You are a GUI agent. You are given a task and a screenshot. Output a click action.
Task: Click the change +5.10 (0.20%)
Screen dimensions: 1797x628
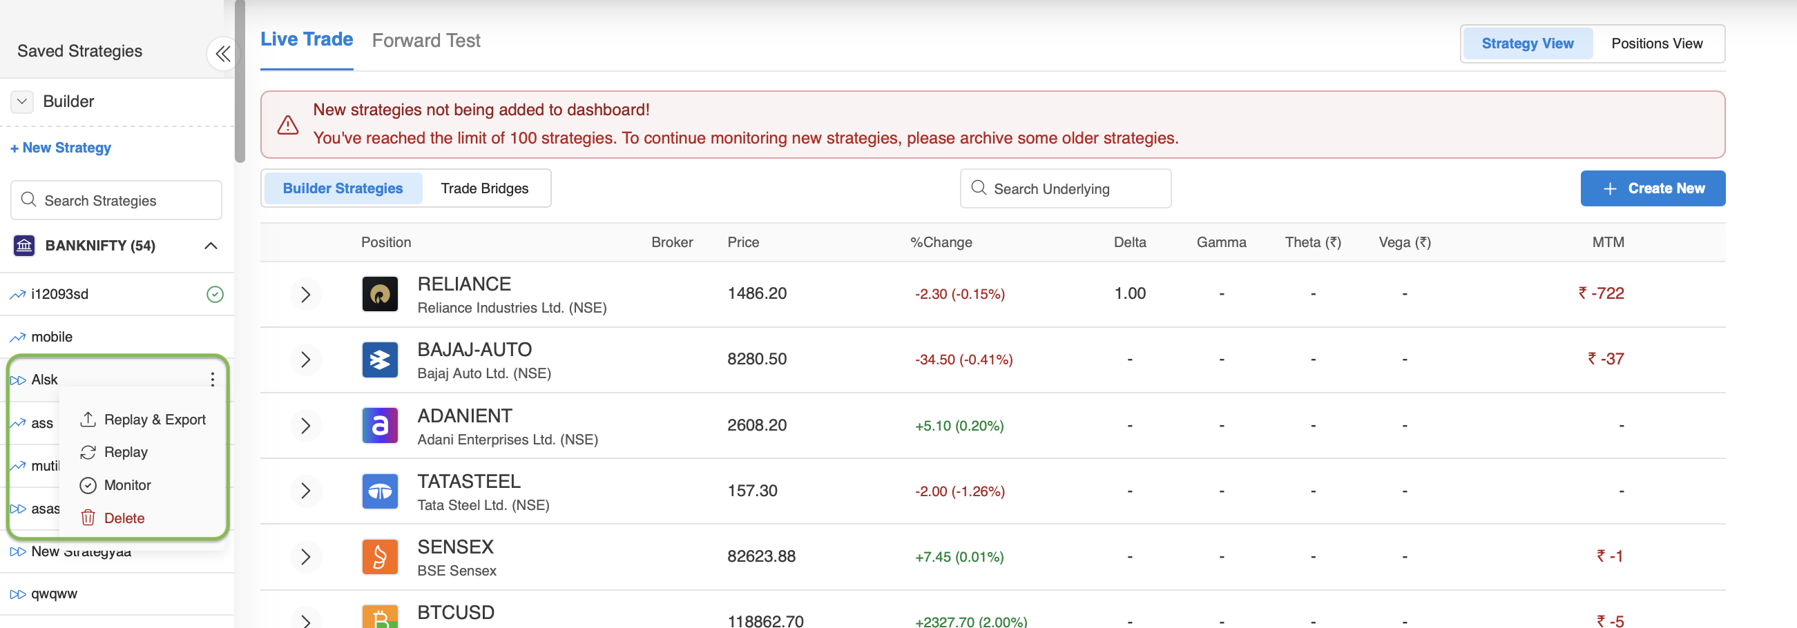pyautogui.click(x=959, y=426)
